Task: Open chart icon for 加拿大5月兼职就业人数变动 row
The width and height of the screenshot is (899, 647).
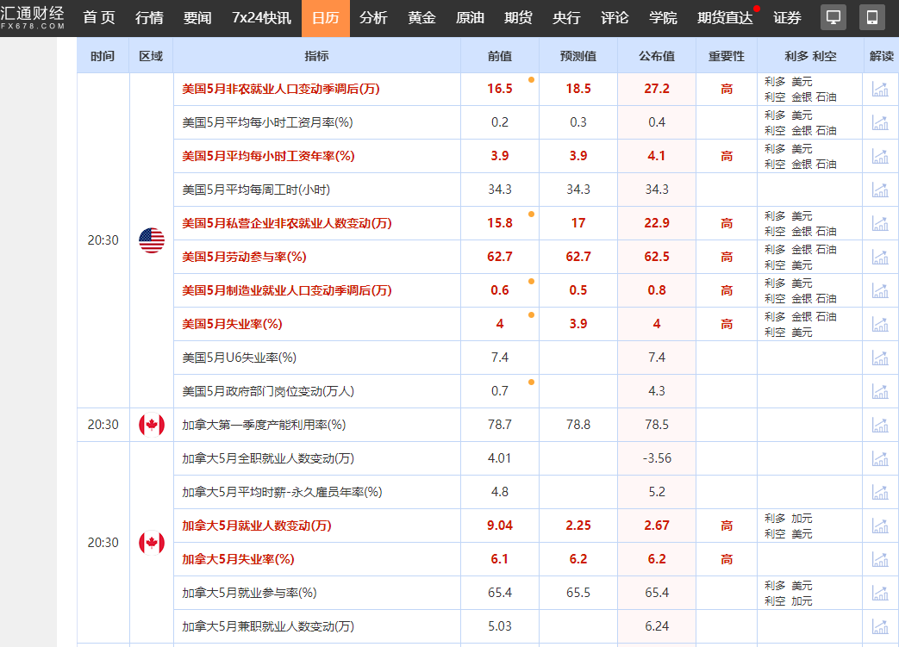Action: 880,626
